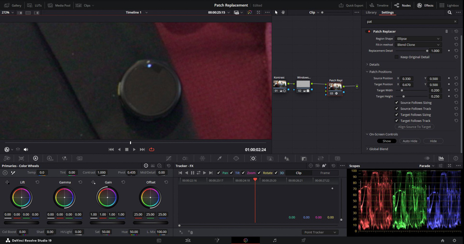Toggle the Effects panel button

click(x=425, y=5)
